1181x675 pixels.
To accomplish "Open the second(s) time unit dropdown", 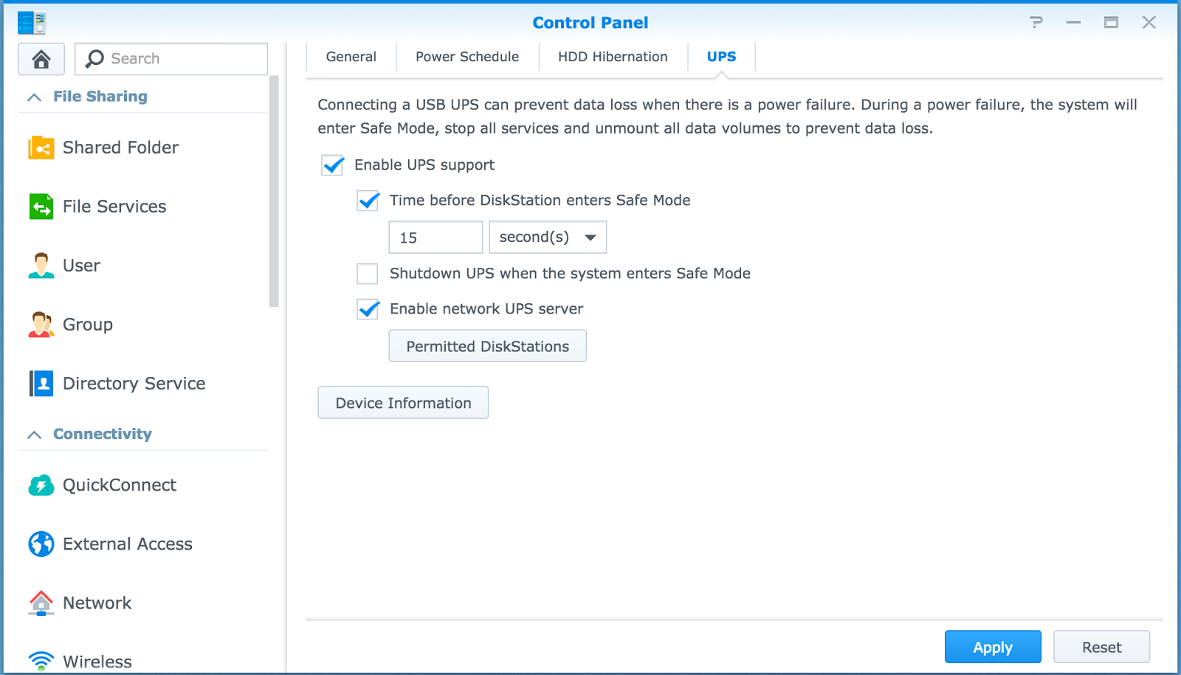I will click(x=548, y=238).
